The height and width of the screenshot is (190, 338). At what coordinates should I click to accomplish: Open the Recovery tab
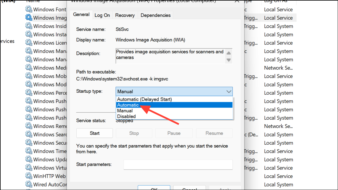pyautogui.click(x=125, y=15)
